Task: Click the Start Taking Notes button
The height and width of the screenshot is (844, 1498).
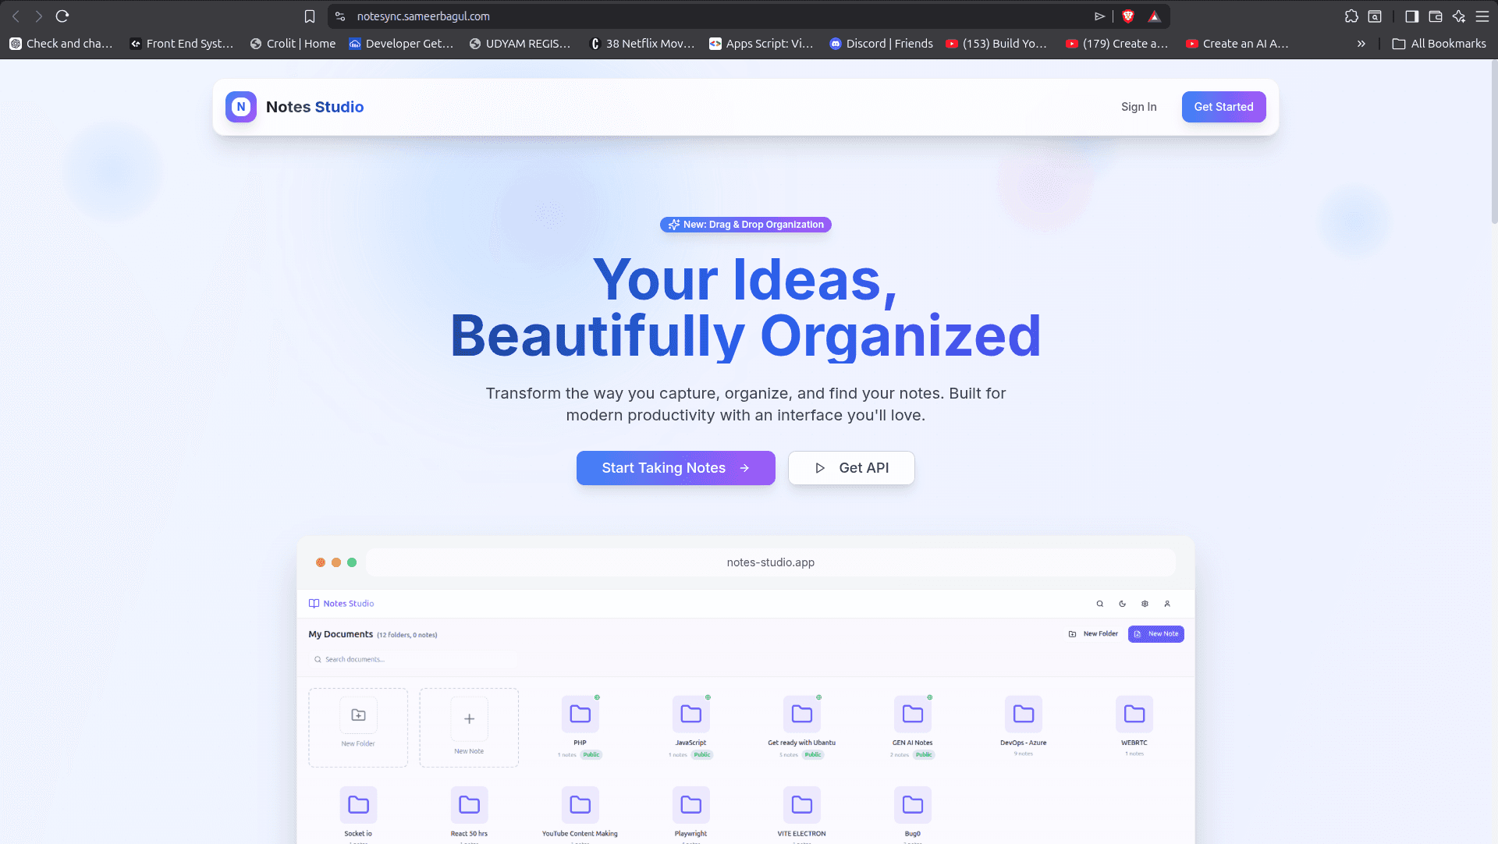Action: coord(676,468)
